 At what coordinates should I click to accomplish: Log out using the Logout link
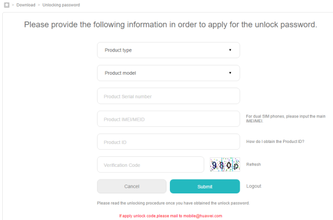pos(254,186)
